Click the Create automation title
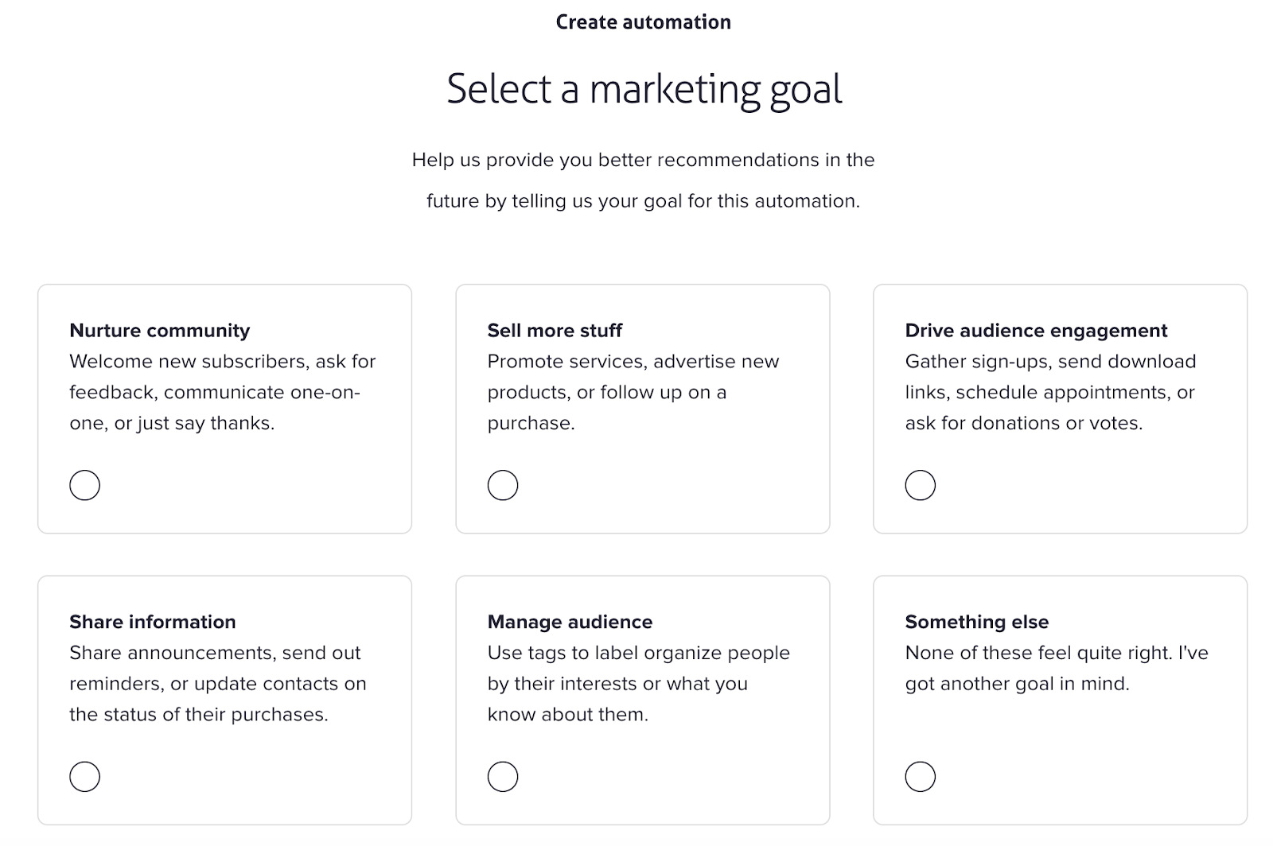Image resolution: width=1273 pixels, height=846 pixels. coord(643,22)
